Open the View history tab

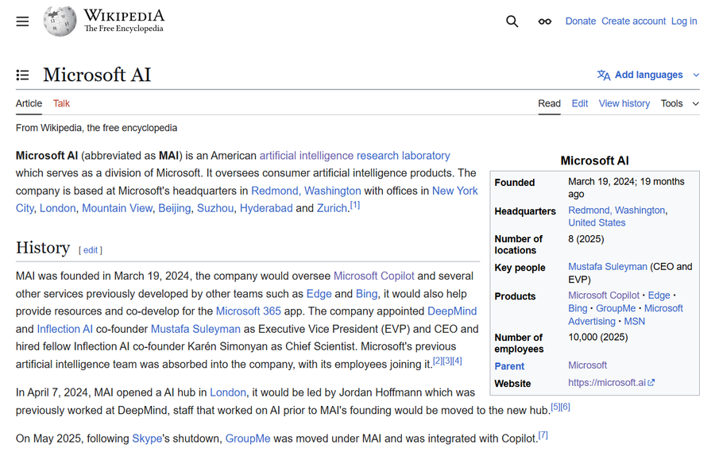(x=624, y=103)
